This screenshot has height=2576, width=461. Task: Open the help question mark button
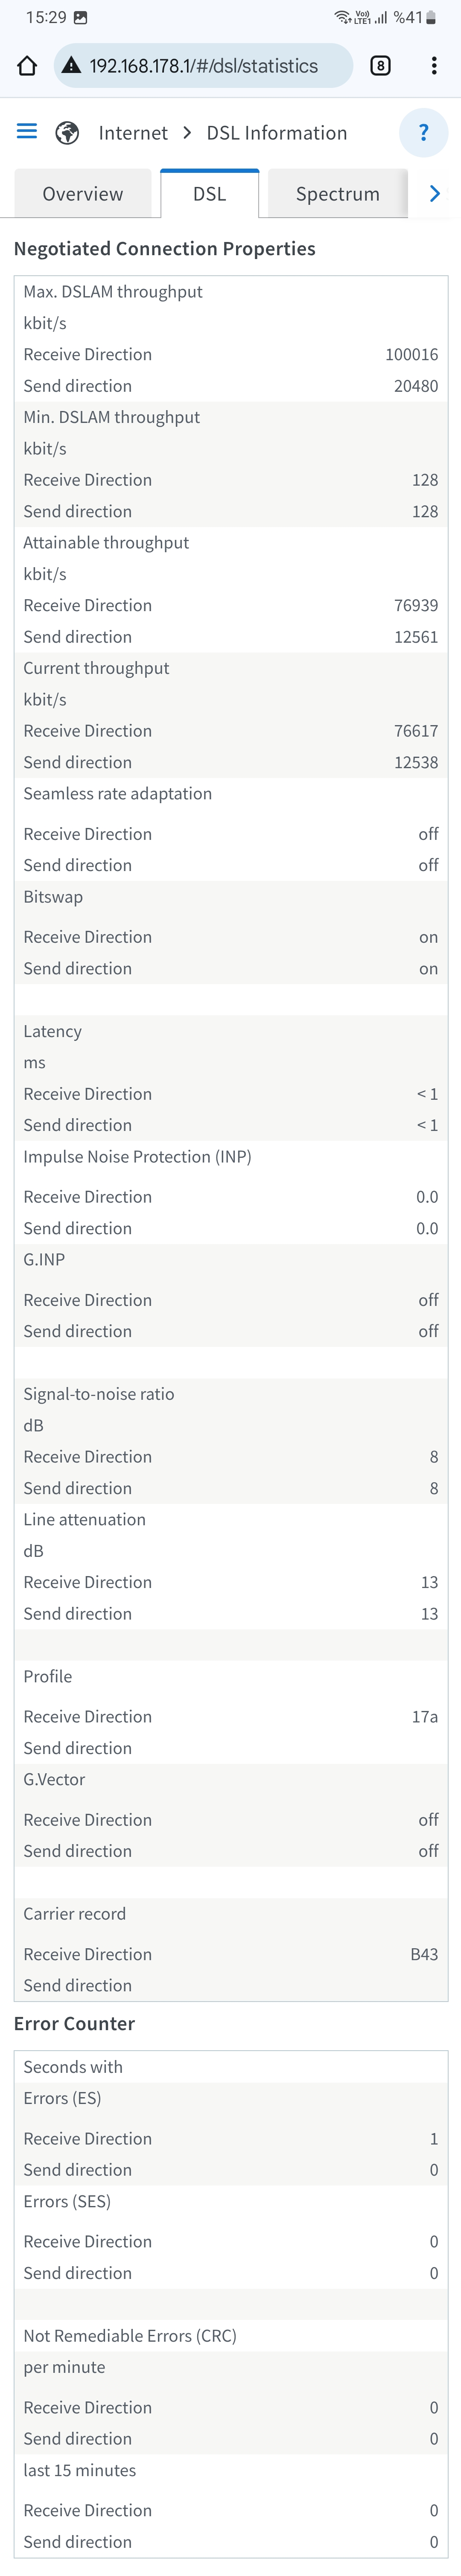pyautogui.click(x=424, y=133)
